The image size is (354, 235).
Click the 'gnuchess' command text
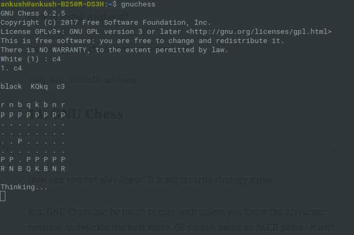coord(138,4)
